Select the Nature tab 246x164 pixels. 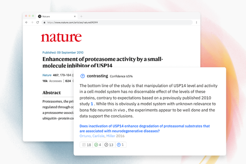57,16
